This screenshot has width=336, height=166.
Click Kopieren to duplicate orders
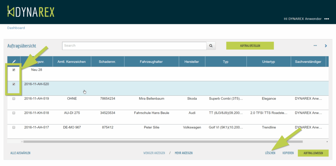tap(288, 153)
